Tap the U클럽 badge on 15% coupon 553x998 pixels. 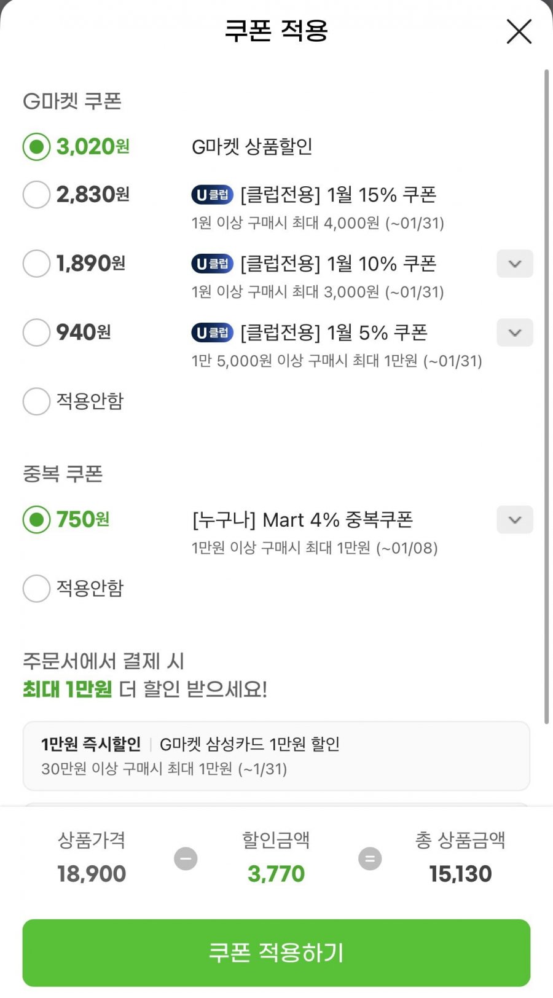(212, 195)
